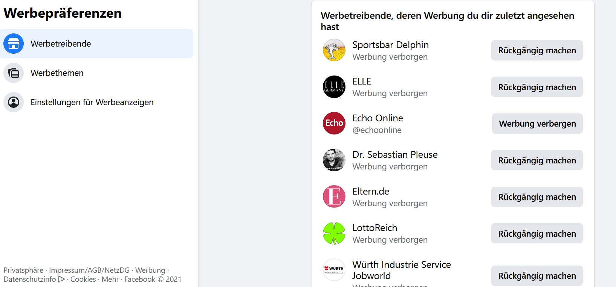Click the Einstellungen für Werbeanzeigen profile icon

(x=14, y=102)
